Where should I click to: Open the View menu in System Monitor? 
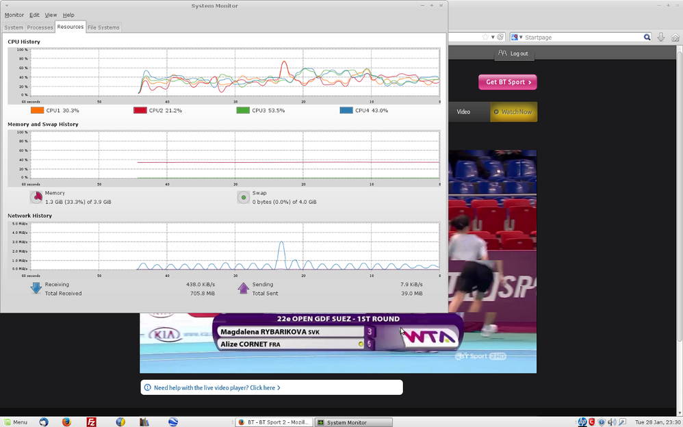point(51,15)
